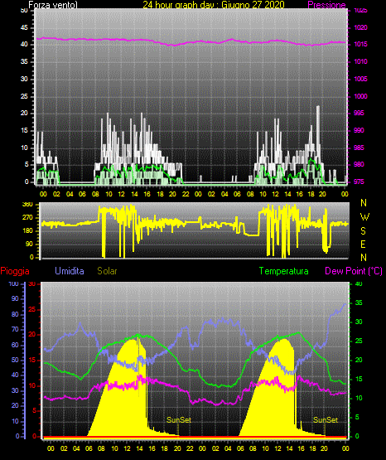Click wind direction axis value 180

[x=27, y=231]
